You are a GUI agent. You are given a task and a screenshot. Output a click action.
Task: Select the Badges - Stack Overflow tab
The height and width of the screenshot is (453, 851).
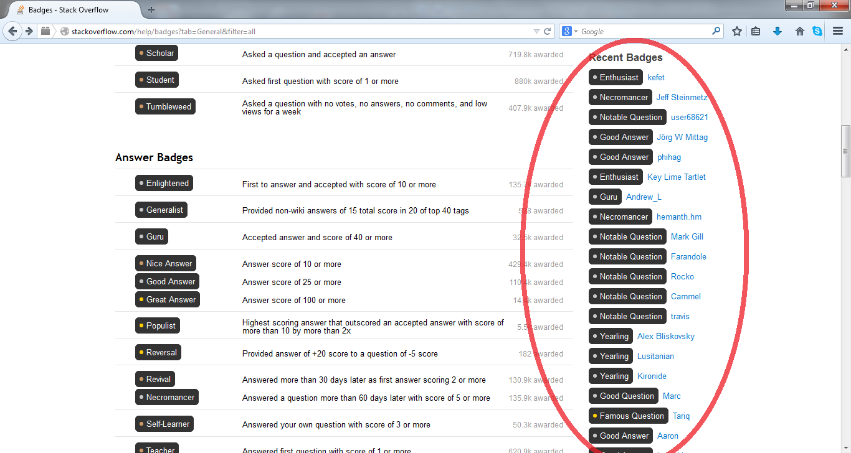click(69, 9)
